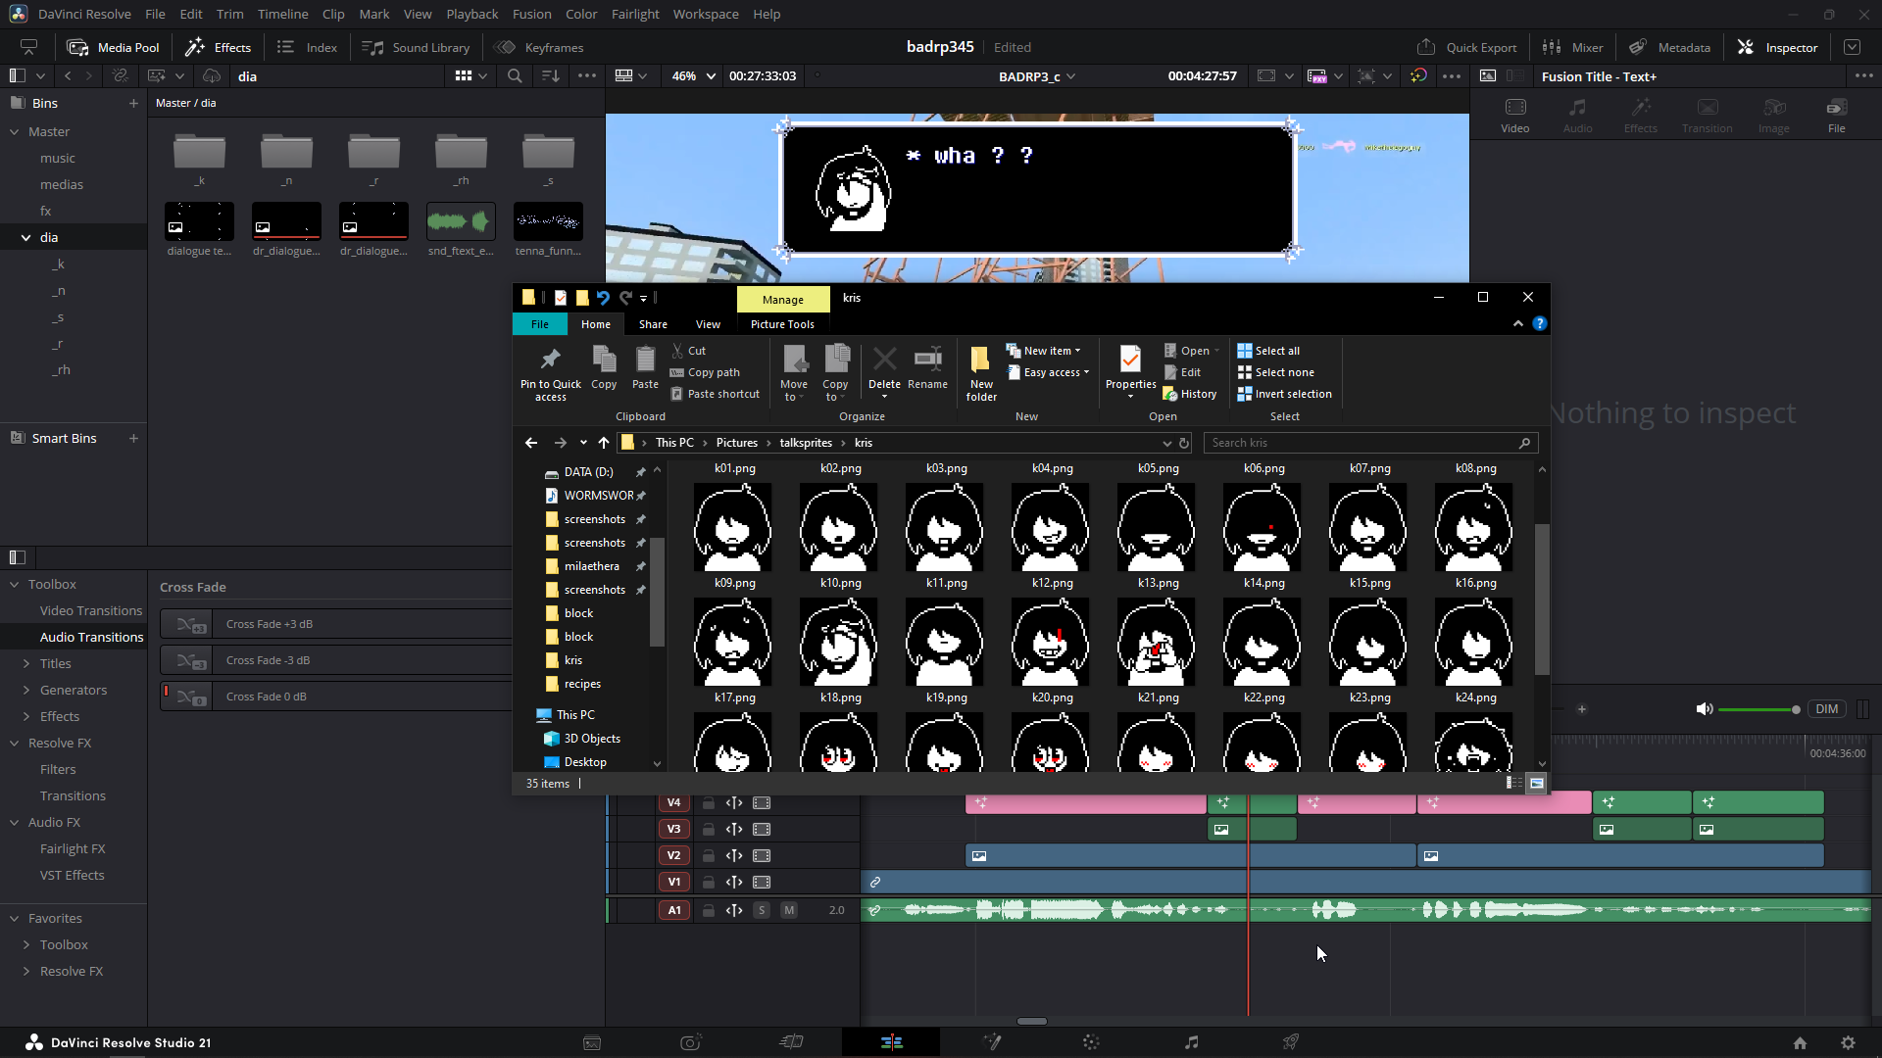Toggle the Inspector panel
The width and height of the screenshot is (1882, 1058).
[1777, 47]
